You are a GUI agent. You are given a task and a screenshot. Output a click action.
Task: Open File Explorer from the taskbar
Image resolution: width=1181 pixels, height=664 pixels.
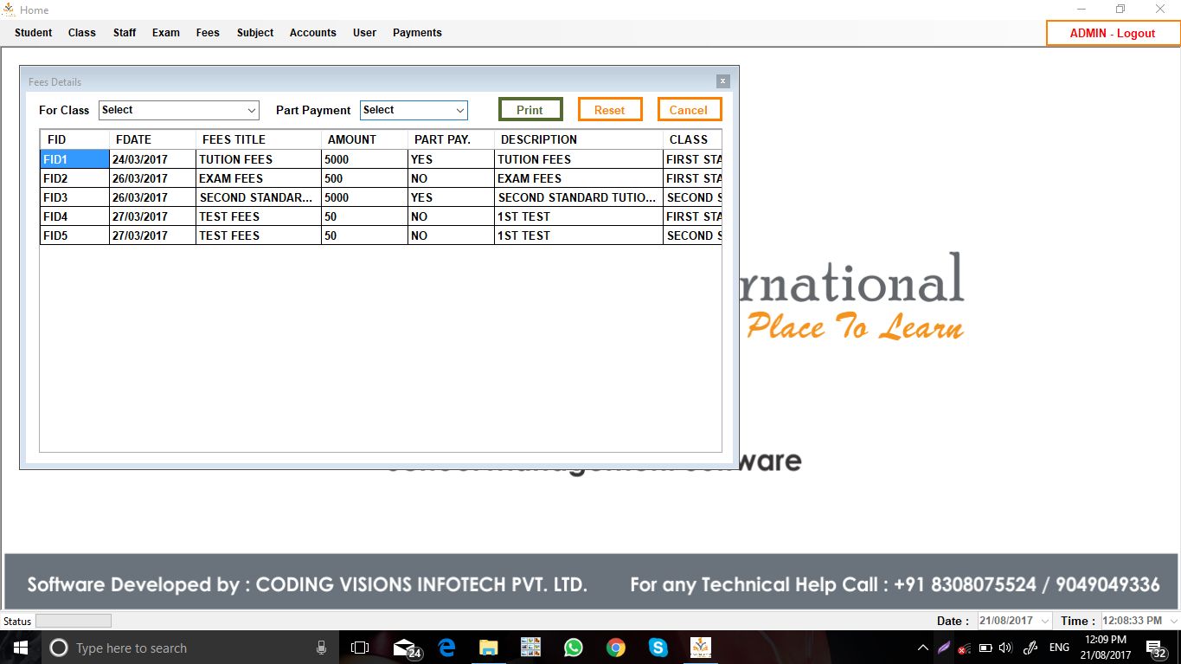pos(489,648)
